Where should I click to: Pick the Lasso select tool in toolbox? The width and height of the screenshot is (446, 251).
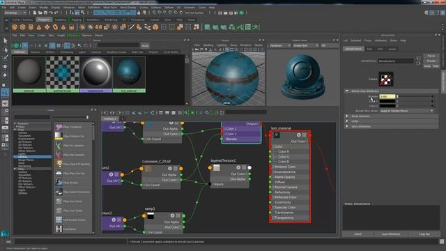coord(5,50)
